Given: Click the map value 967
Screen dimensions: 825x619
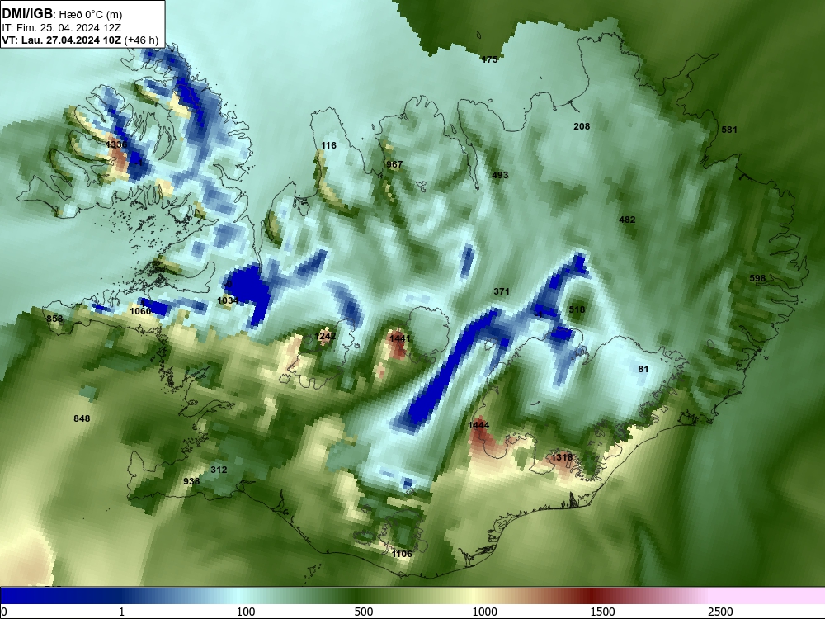Looking at the screenshot, I should click(x=394, y=164).
